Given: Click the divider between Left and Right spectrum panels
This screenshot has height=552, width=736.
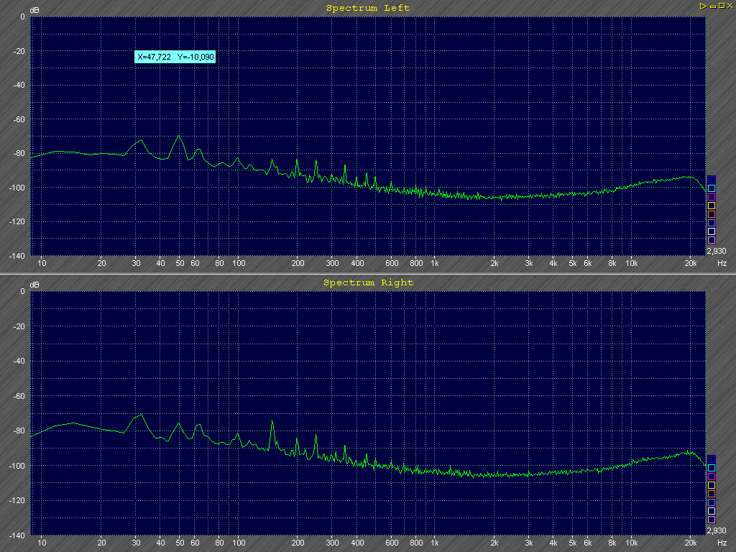Looking at the screenshot, I should tap(368, 274).
